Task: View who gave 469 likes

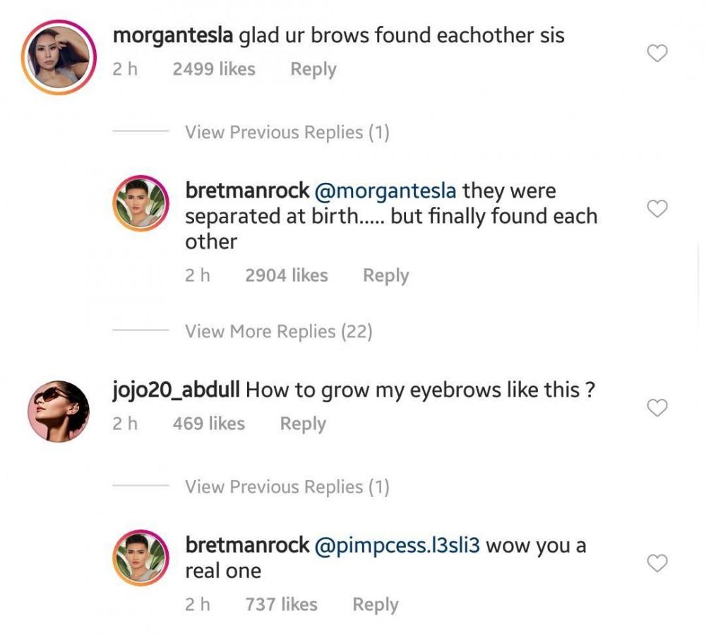Action: click(208, 424)
